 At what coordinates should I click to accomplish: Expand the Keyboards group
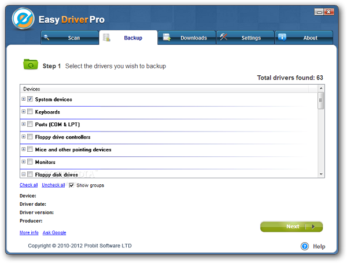coord(24,111)
